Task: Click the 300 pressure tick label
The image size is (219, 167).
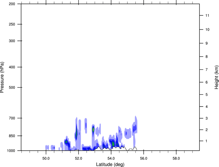Action: [12, 41]
